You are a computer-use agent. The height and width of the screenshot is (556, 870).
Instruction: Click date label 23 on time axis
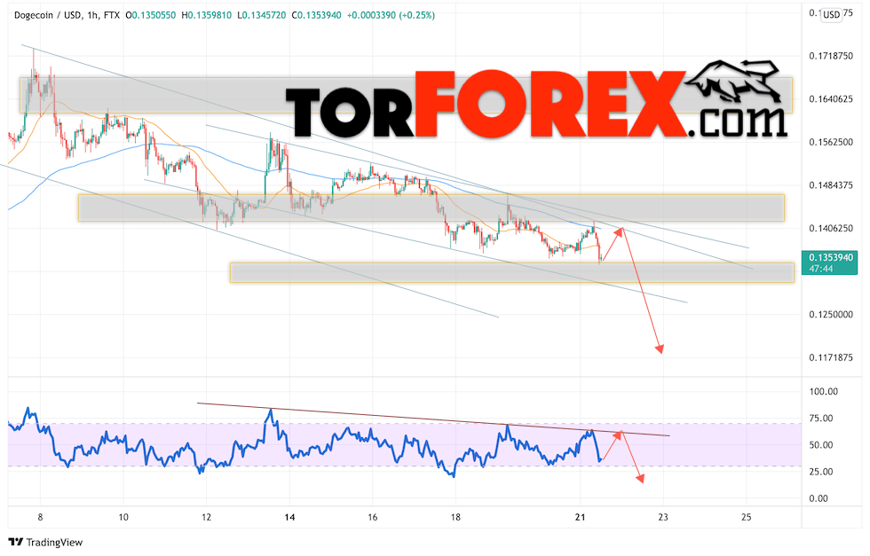(663, 517)
